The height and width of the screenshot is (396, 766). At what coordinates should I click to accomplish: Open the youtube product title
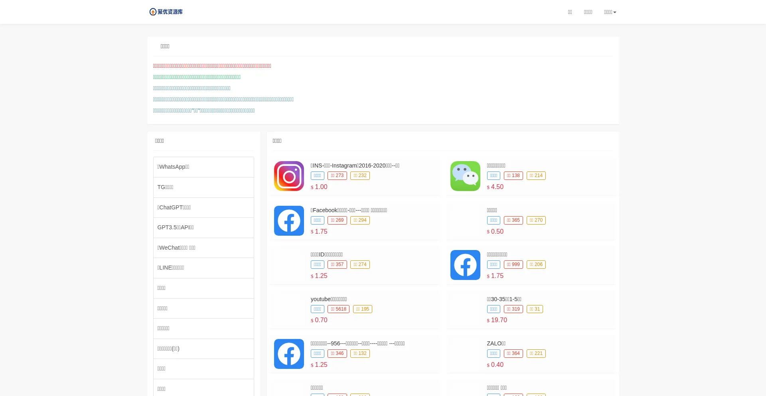(x=329, y=299)
